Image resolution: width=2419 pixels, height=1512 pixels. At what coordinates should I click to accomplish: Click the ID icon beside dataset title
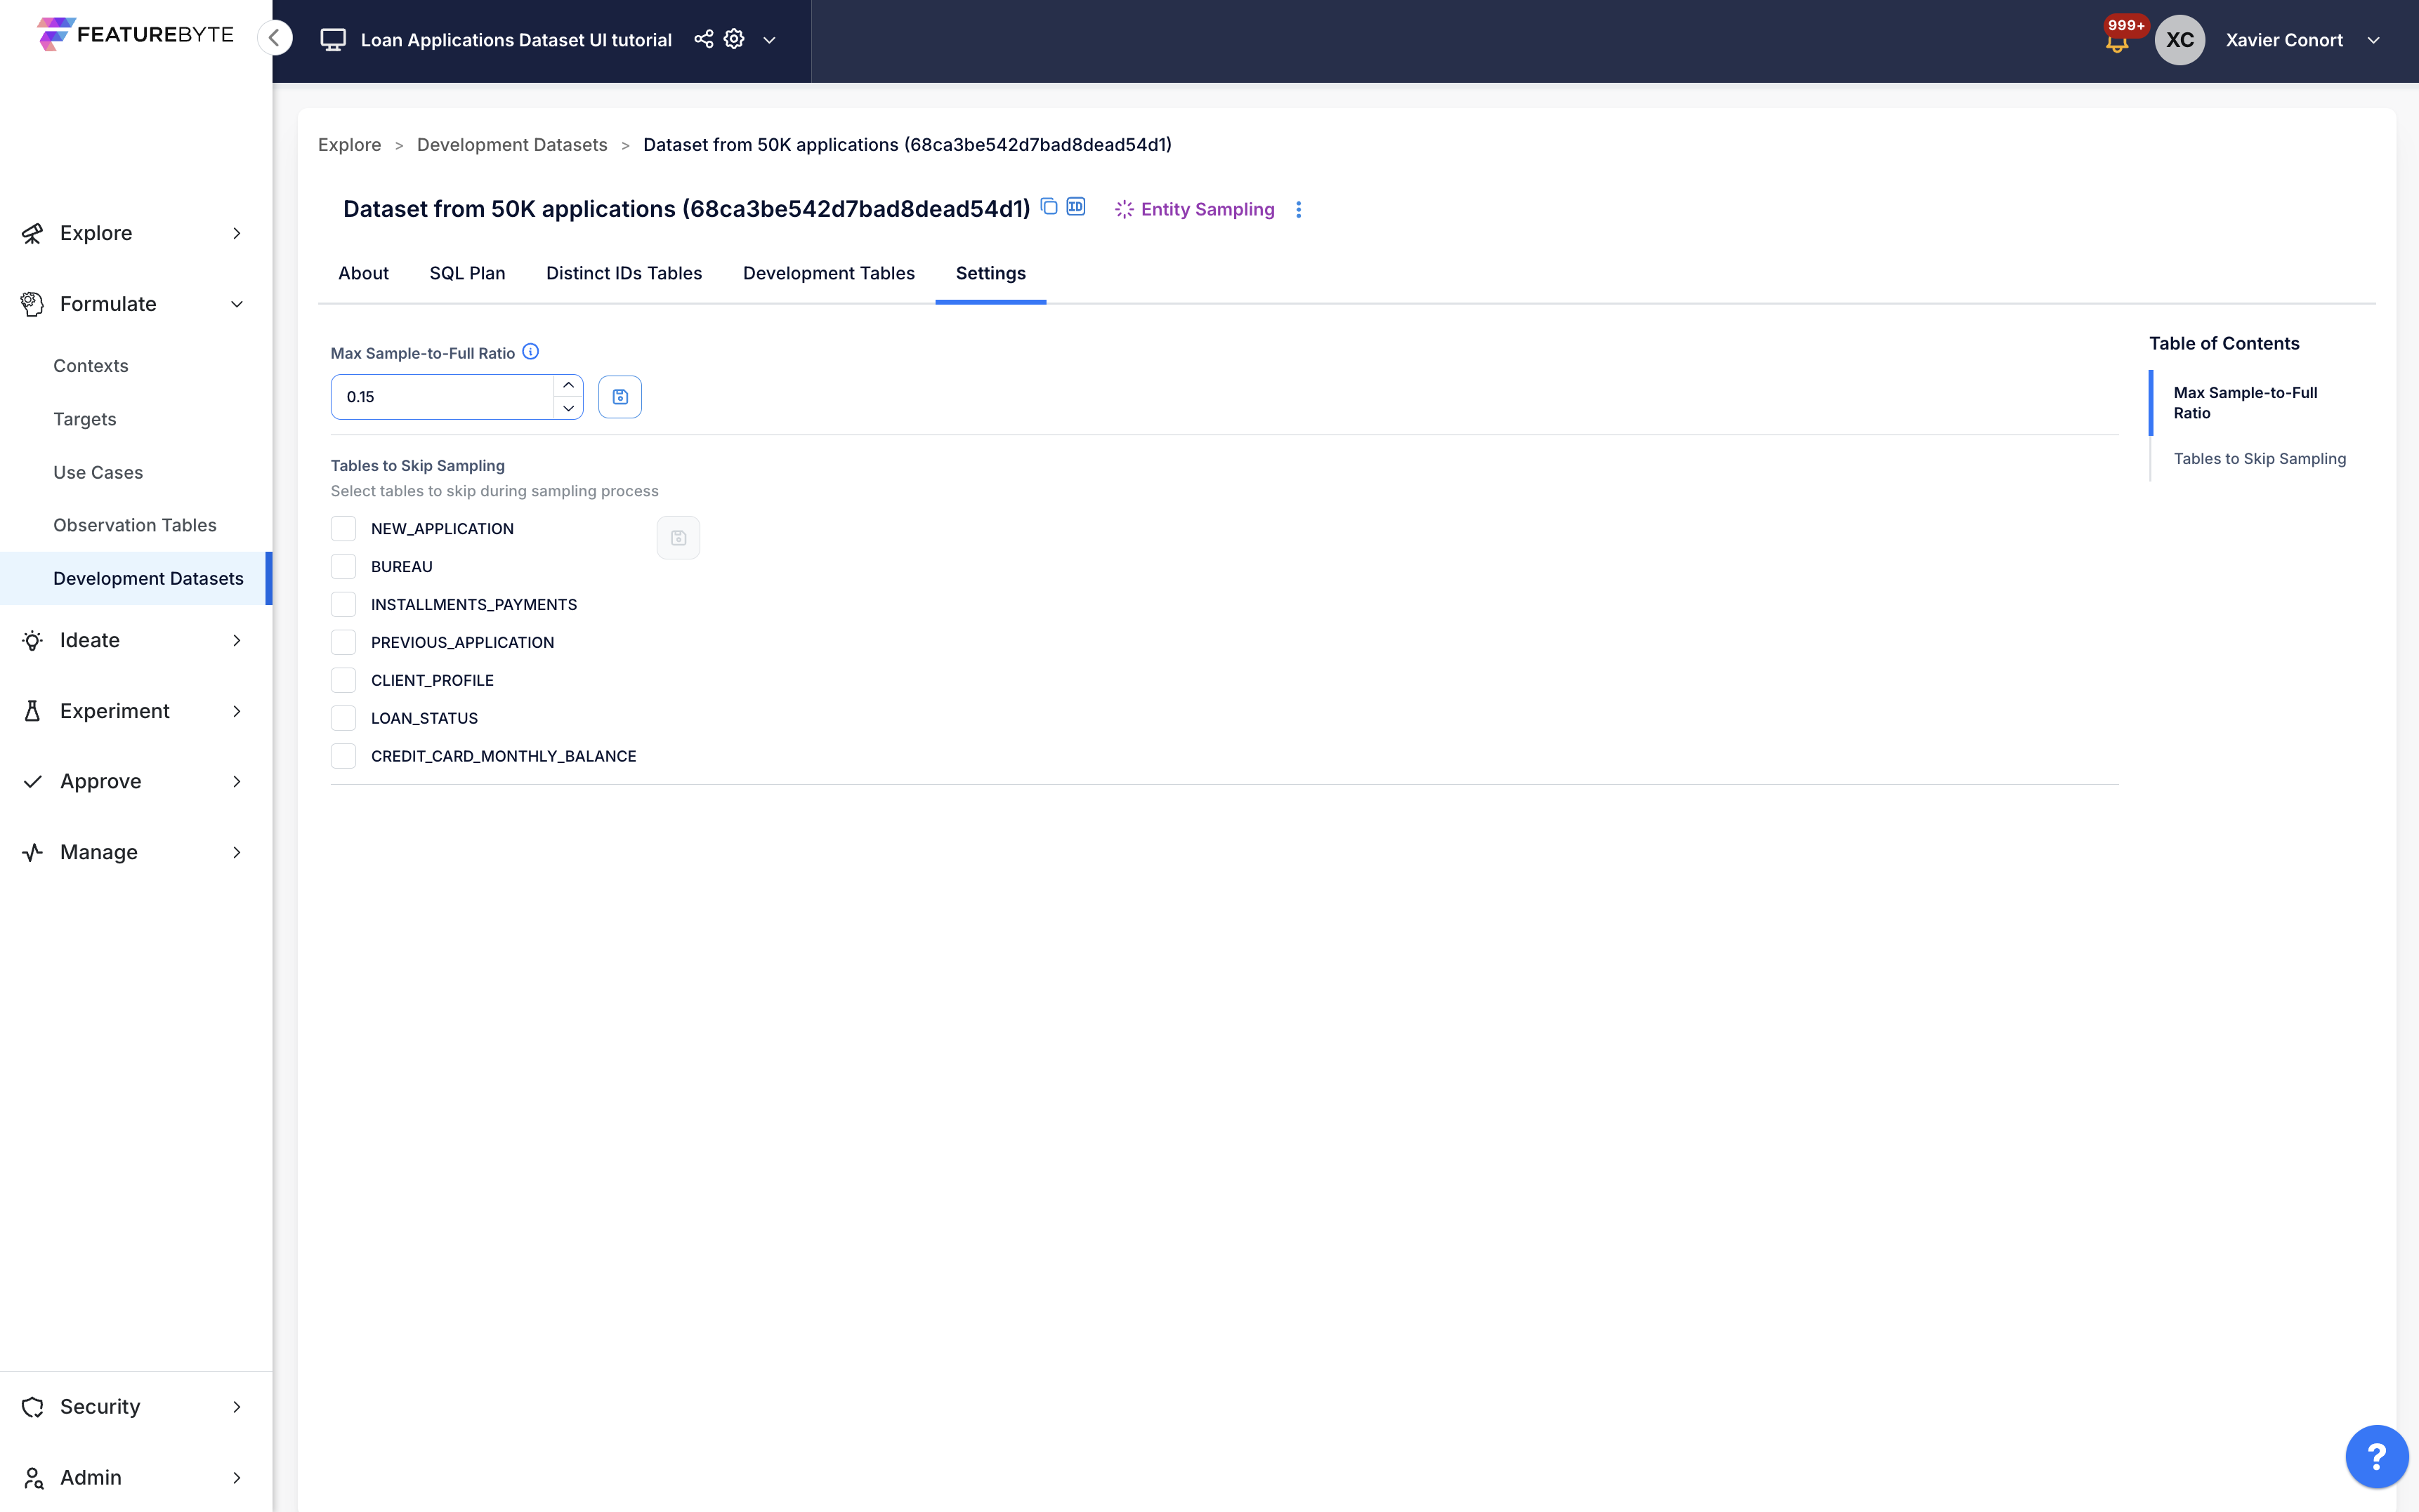1075,206
